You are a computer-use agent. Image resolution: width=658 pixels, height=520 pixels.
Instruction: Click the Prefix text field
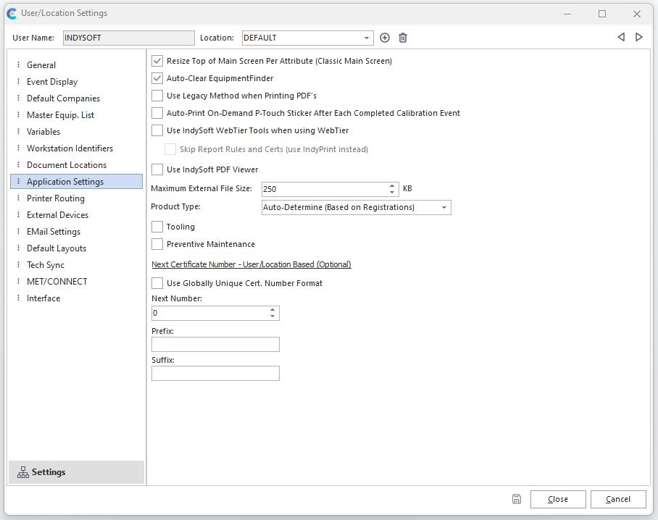click(x=215, y=344)
